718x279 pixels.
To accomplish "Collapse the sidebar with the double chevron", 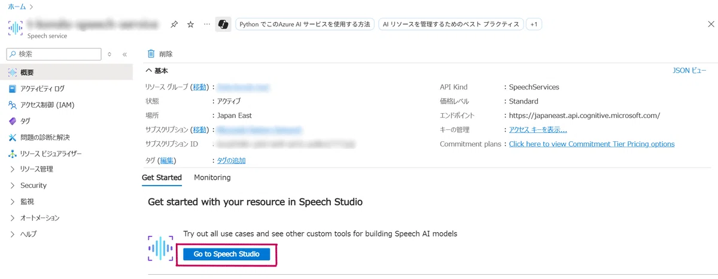I will tap(124, 54).
